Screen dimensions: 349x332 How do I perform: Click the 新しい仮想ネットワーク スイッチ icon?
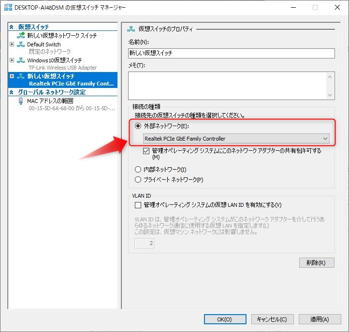coord(21,35)
